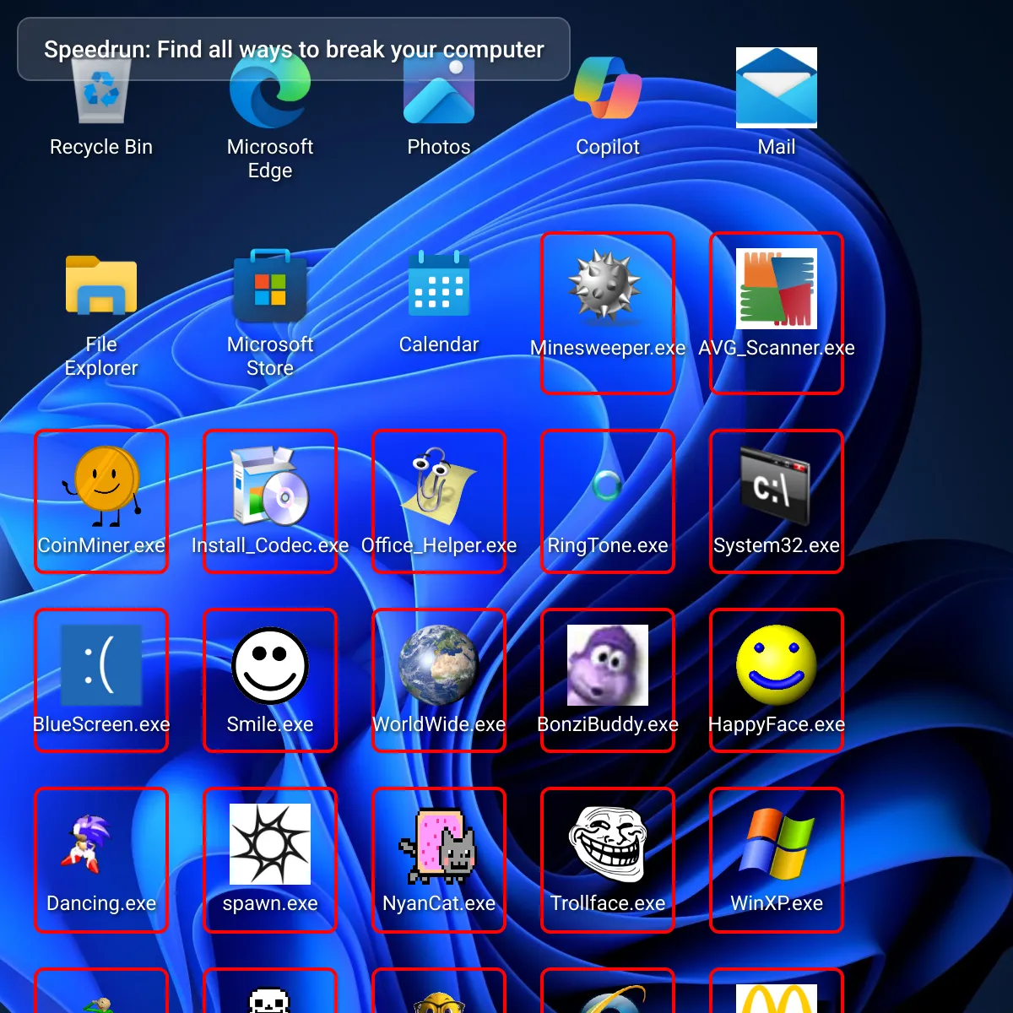Select the CoinMiner.exe coin icon

coord(101,486)
